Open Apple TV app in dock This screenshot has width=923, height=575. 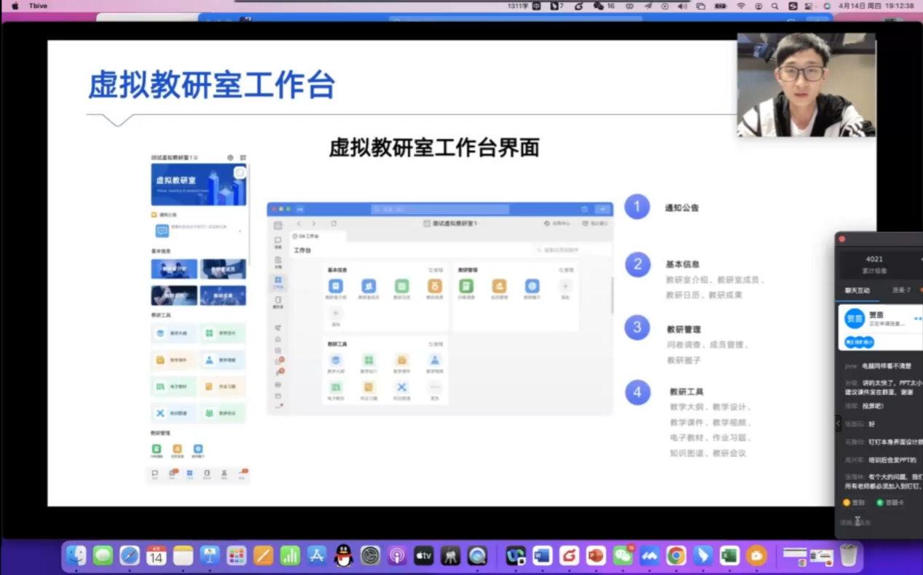[x=423, y=556]
